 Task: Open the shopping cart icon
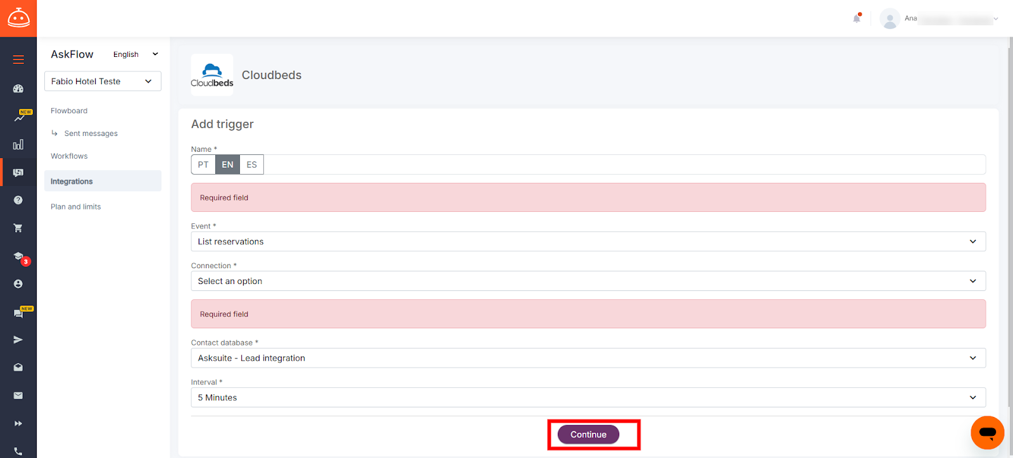pos(18,228)
